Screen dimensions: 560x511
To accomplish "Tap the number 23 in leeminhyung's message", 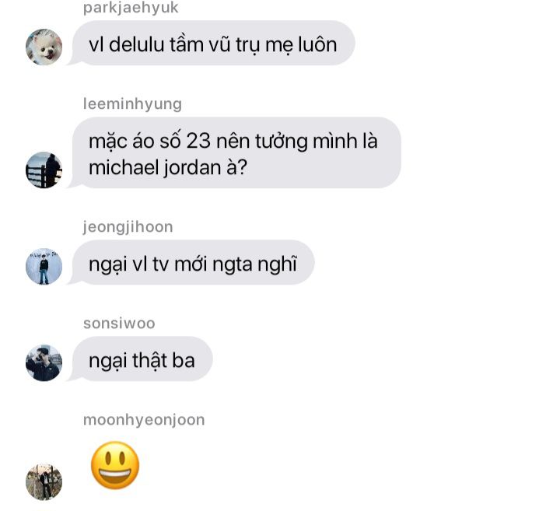I will [x=198, y=141].
